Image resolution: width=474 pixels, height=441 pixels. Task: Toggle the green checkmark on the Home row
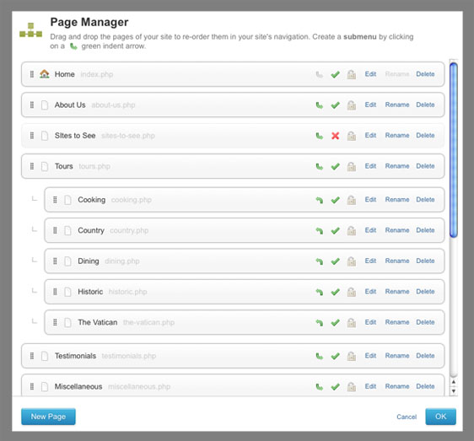(x=335, y=74)
